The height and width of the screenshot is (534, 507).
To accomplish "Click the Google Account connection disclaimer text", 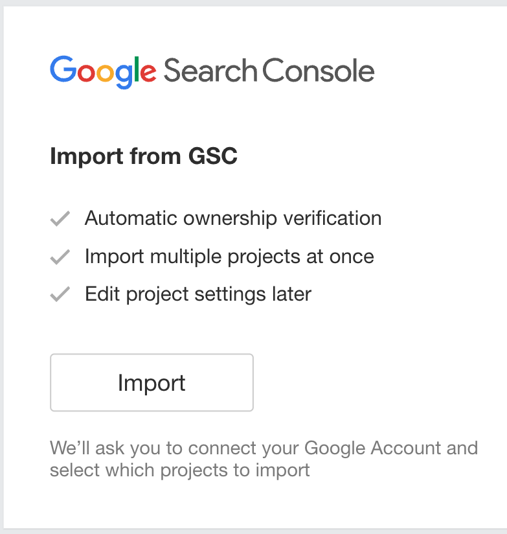I will pos(259,458).
